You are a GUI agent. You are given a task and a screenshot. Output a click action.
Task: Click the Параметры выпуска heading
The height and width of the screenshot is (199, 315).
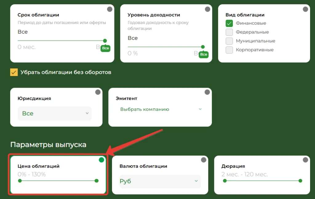tap(48, 145)
